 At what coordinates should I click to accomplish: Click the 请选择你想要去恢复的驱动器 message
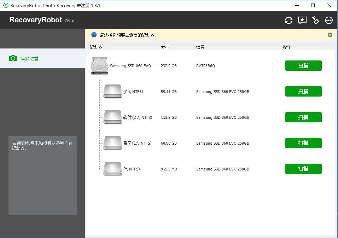point(128,35)
